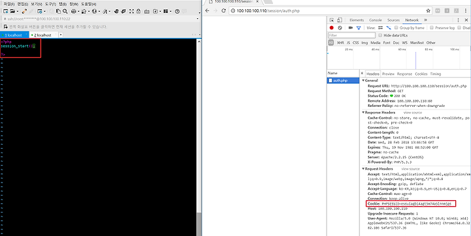Screen dimensions: 471x236
Task: Stop recording network log red button
Action: pyautogui.click(x=332, y=27)
